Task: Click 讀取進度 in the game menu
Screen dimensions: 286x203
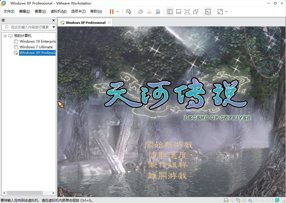Action: pos(168,155)
